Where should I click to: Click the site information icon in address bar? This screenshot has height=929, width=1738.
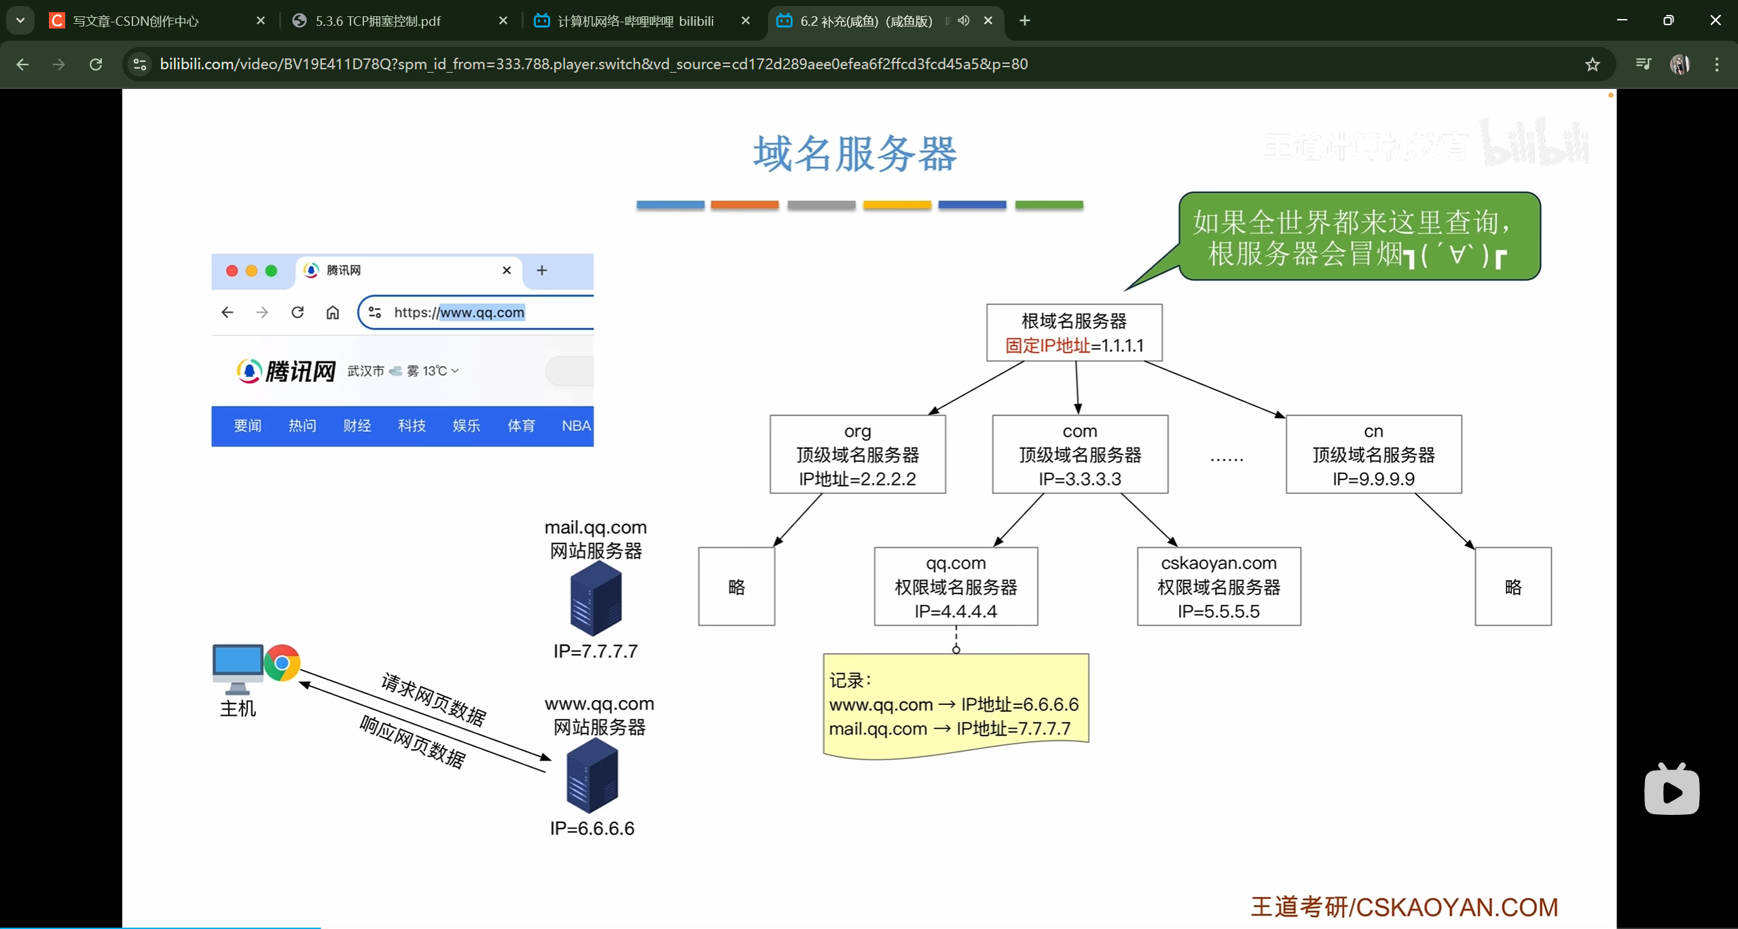[140, 64]
